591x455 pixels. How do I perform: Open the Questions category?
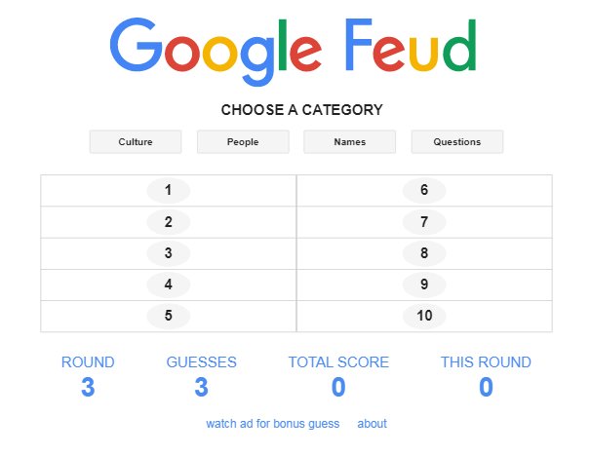click(456, 142)
